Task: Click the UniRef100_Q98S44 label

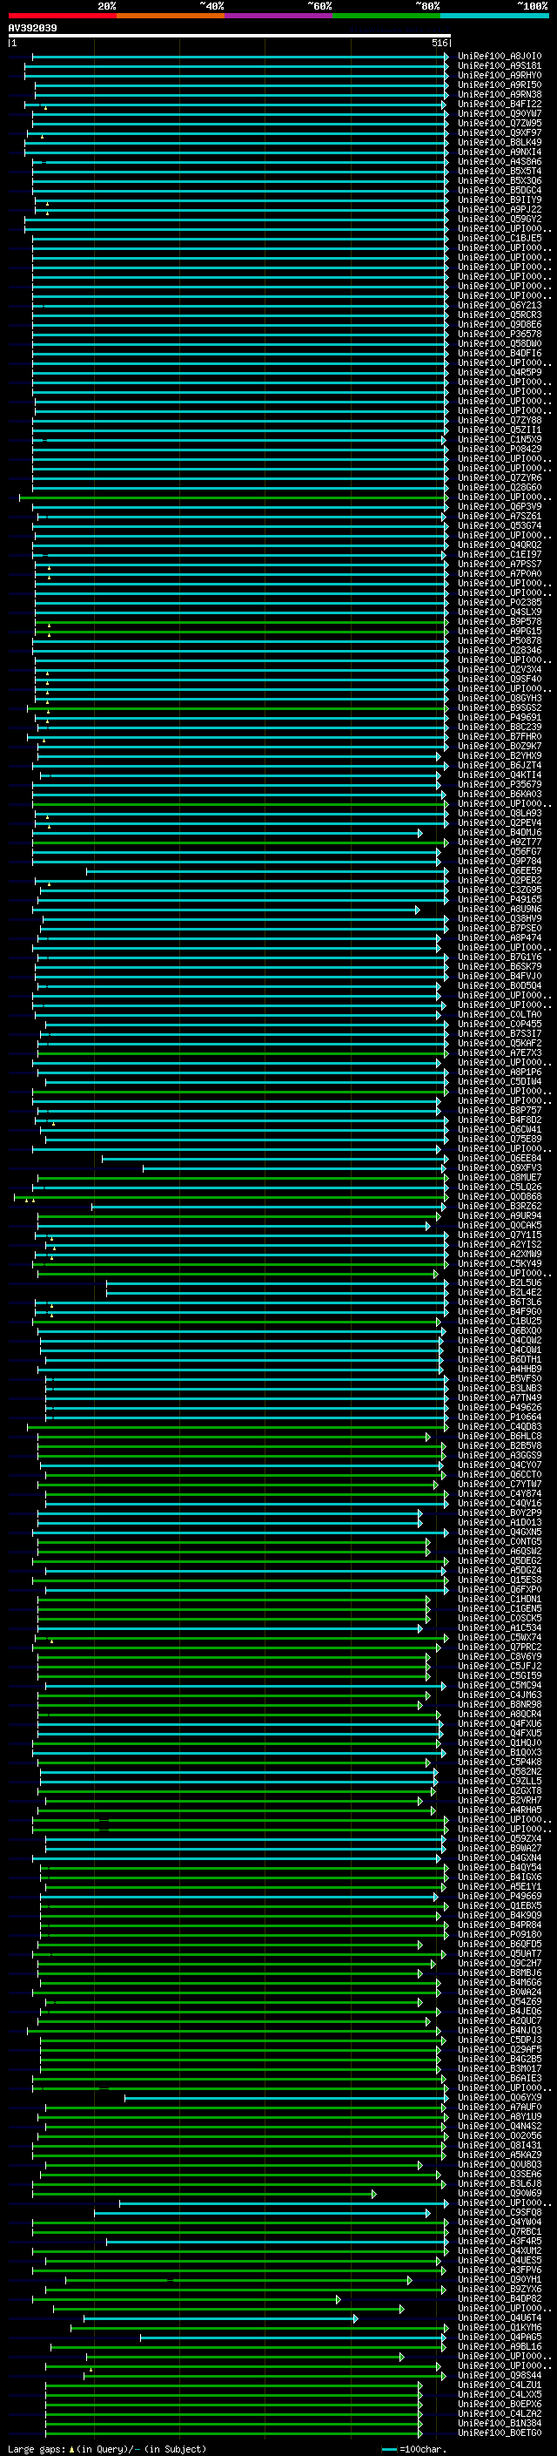Action: tap(500, 2375)
